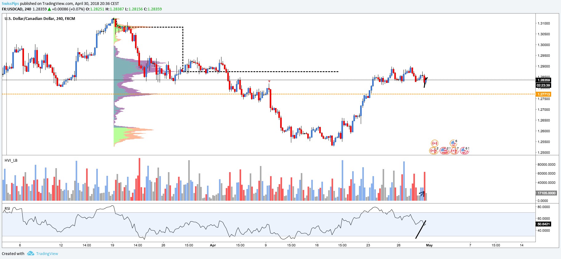The width and height of the screenshot is (561, 259).
Task: Select the current price label 1.28359
Action: tap(543, 80)
